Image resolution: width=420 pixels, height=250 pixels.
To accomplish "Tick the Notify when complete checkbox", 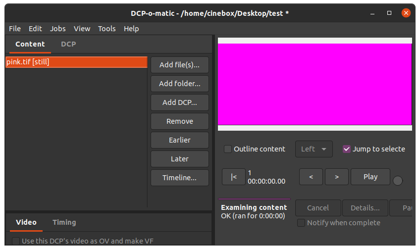I will click(x=301, y=223).
